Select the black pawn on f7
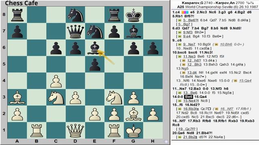The width and height of the screenshot is (259, 145). tap(114, 32)
